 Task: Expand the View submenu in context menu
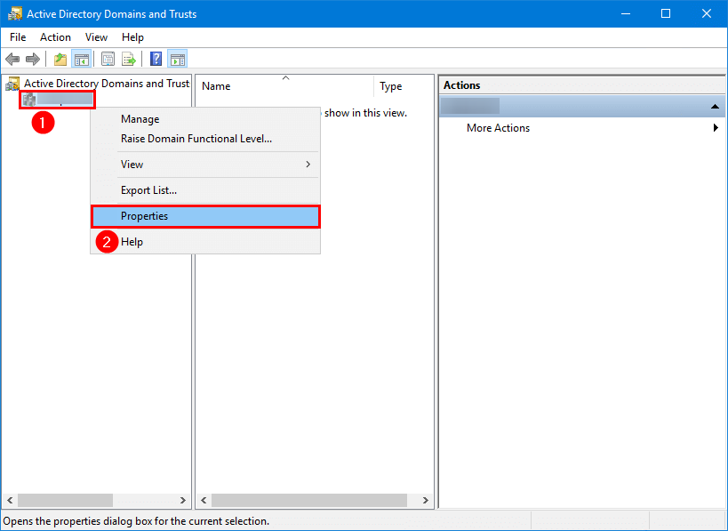(x=205, y=165)
